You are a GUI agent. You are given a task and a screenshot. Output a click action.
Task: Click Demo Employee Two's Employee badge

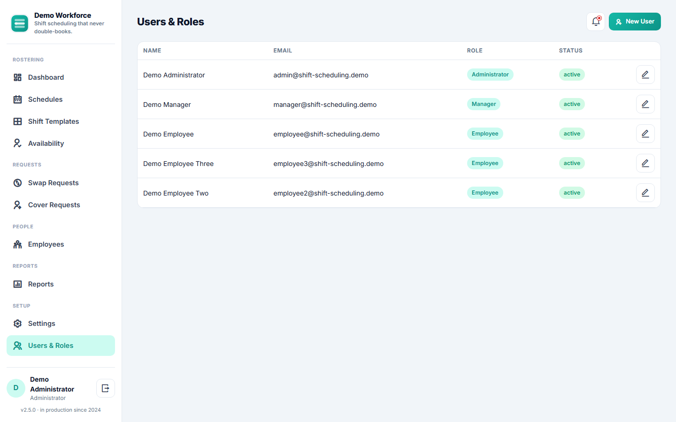pyautogui.click(x=485, y=193)
